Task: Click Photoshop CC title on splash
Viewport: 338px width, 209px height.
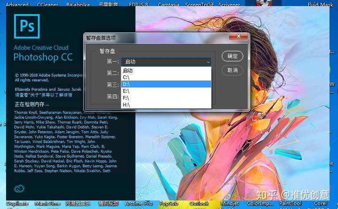Action: click(43, 57)
